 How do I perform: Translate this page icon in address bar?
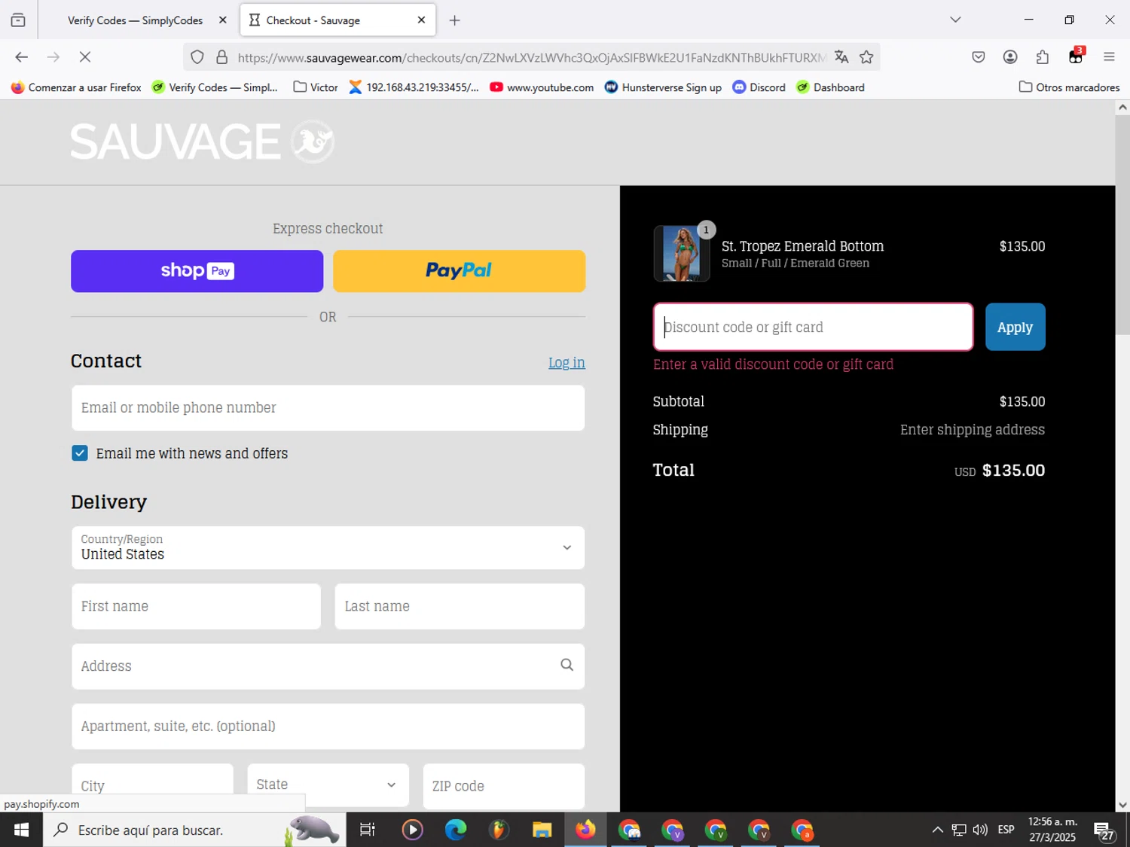pyautogui.click(x=841, y=57)
